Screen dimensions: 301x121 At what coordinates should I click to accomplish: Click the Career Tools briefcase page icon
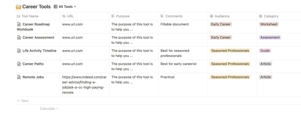click(x=18, y=7)
